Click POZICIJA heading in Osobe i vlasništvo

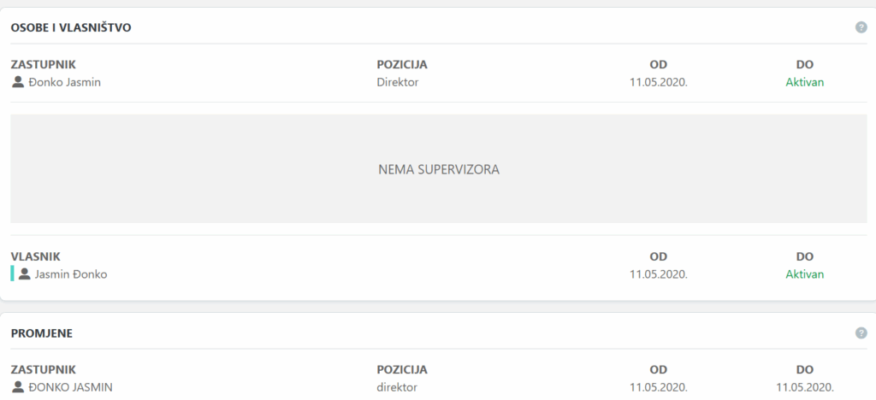[x=401, y=64]
